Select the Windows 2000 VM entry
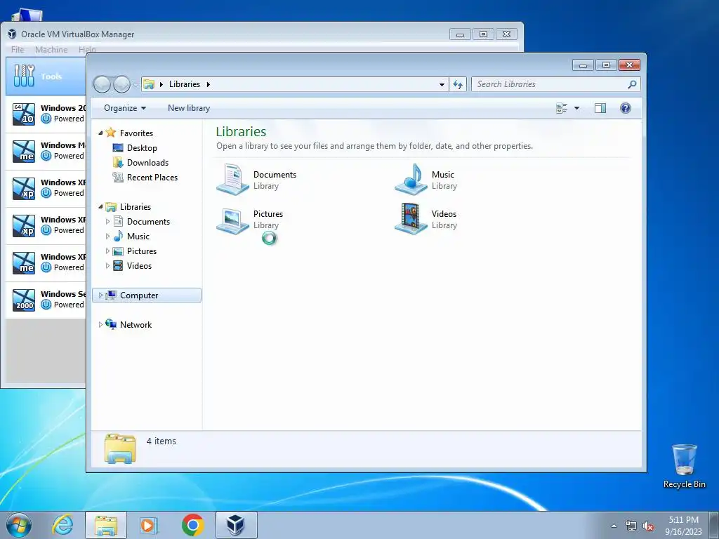The height and width of the screenshot is (539, 719). pos(46,300)
